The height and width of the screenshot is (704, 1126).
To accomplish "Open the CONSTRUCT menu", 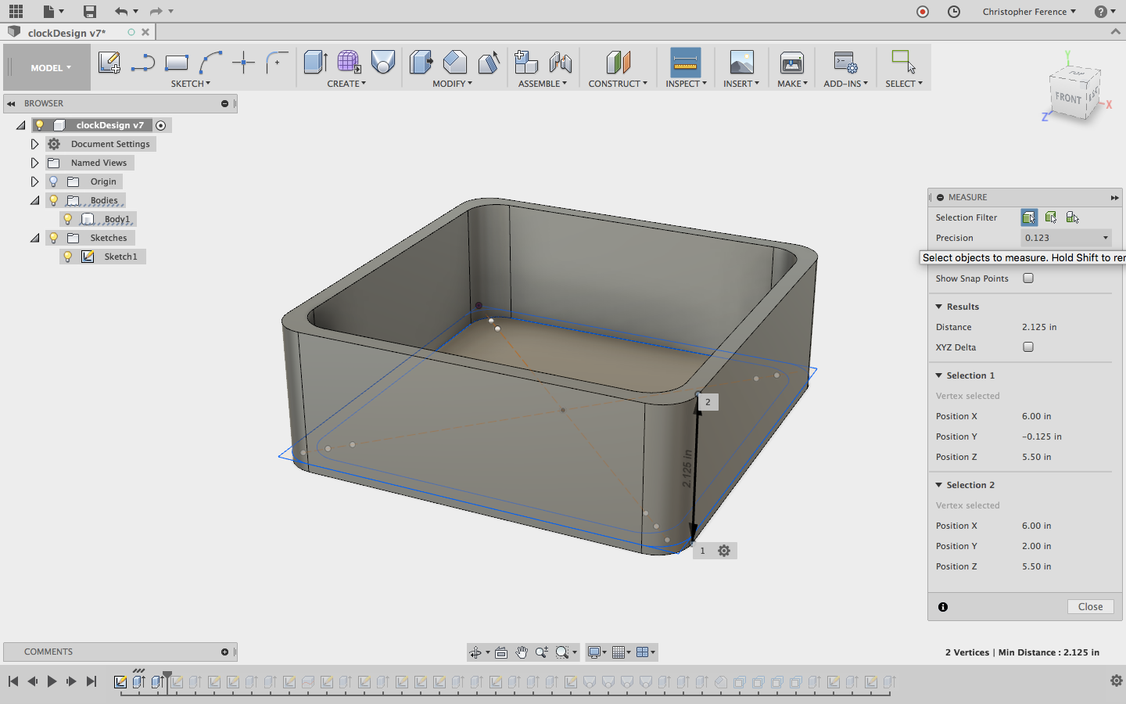I will coord(618,84).
